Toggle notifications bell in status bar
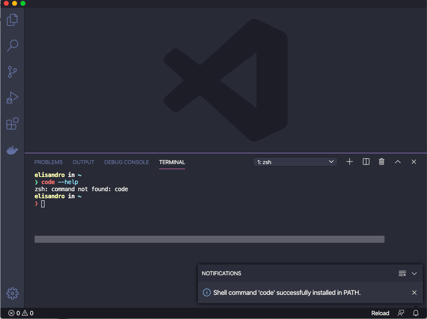The height and width of the screenshot is (319, 427). tap(416, 313)
